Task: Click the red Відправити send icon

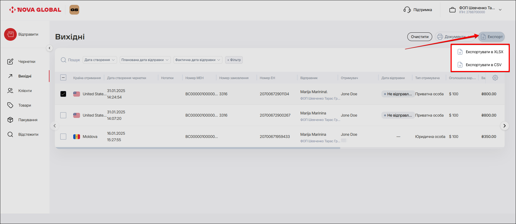Action: click(10, 35)
